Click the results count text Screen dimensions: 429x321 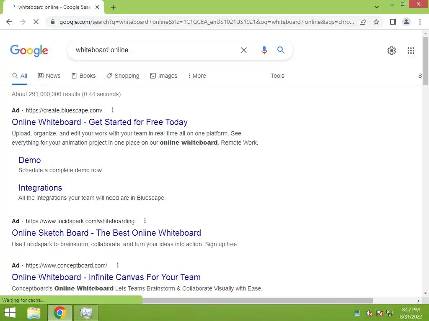pos(66,94)
